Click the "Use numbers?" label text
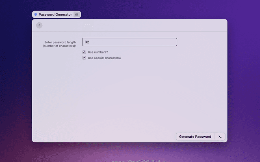Image resolution: width=260 pixels, height=162 pixels. (98, 52)
